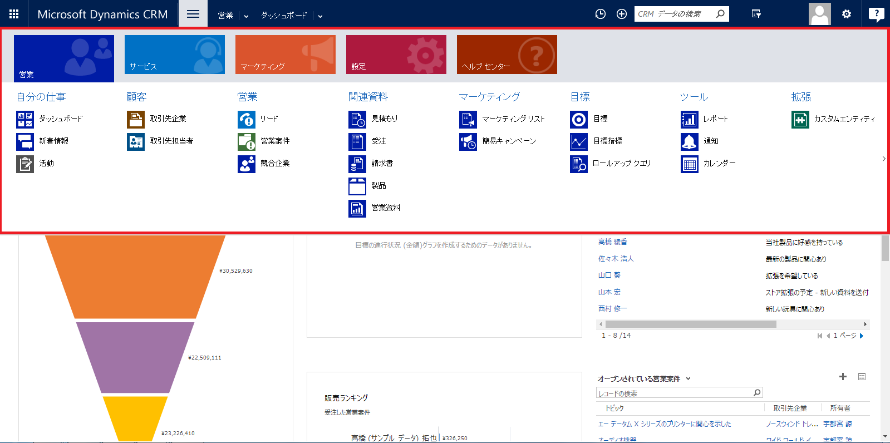The width and height of the screenshot is (890, 443).
Task: Open contact 山口 葵 link
Action: point(609,275)
